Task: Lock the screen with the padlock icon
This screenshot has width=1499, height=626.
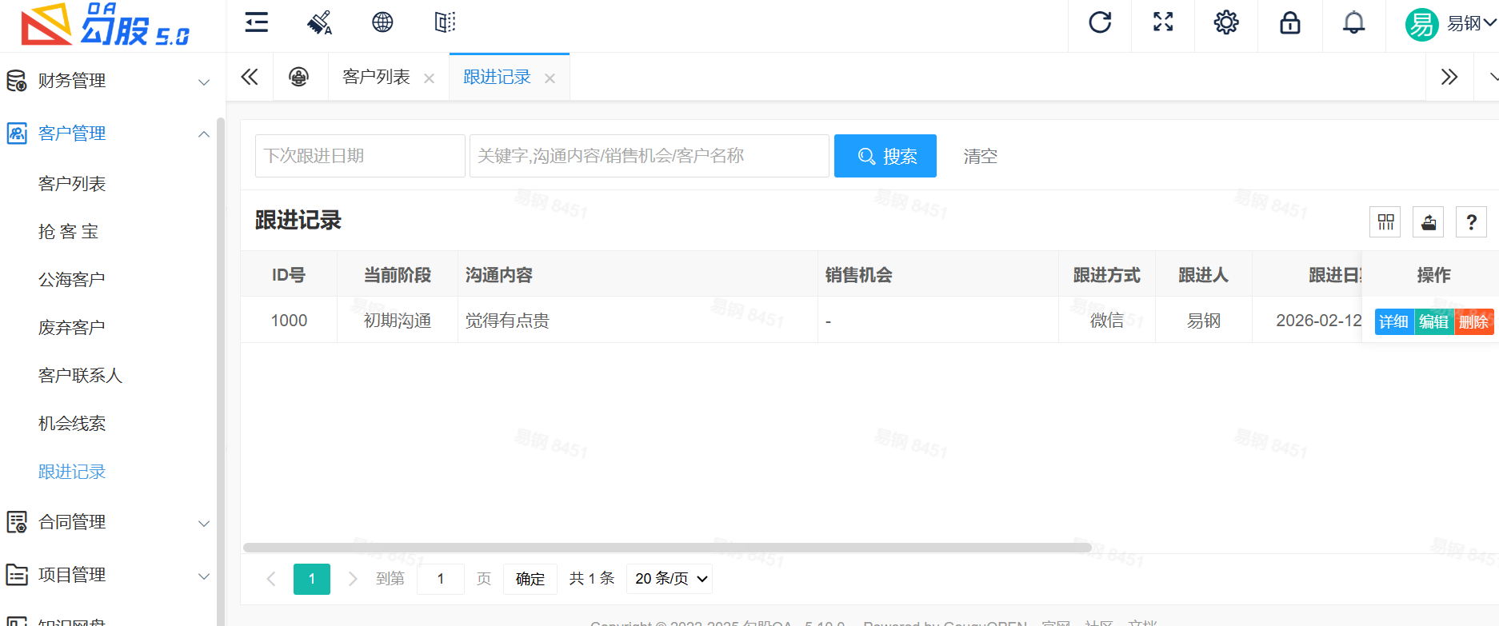Action: pyautogui.click(x=1289, y=22)
